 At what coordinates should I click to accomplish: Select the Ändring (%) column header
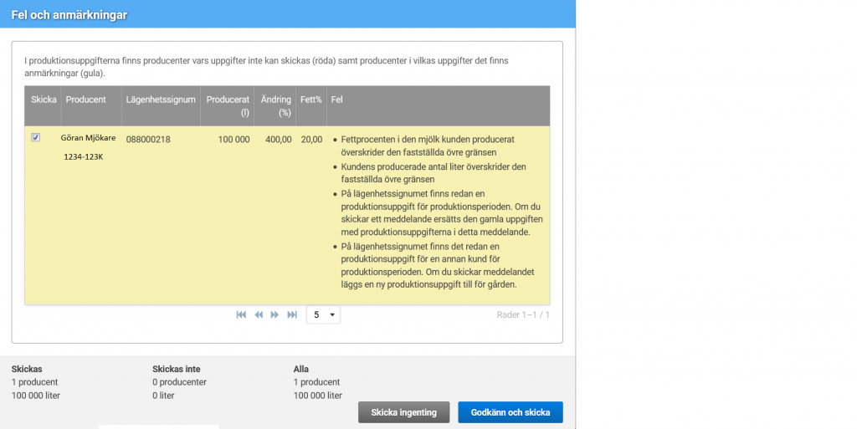275,106
